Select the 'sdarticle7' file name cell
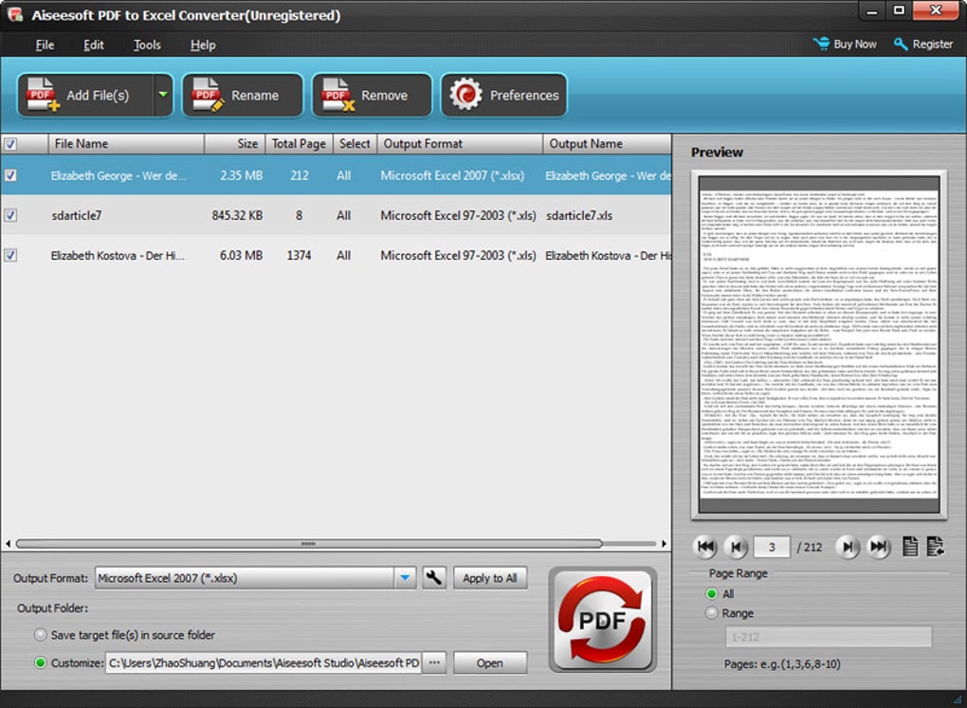Viewport: 967px width, 708px height. [x=77, y=215]
